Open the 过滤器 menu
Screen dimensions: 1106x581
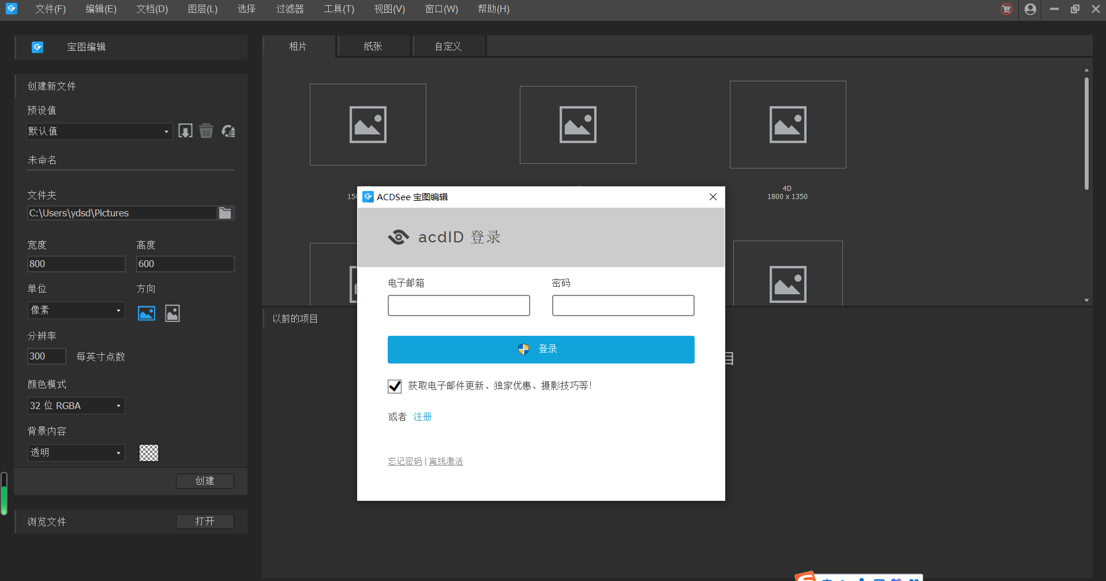290,9
